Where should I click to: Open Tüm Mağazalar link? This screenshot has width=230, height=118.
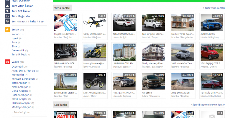[21, 16]
